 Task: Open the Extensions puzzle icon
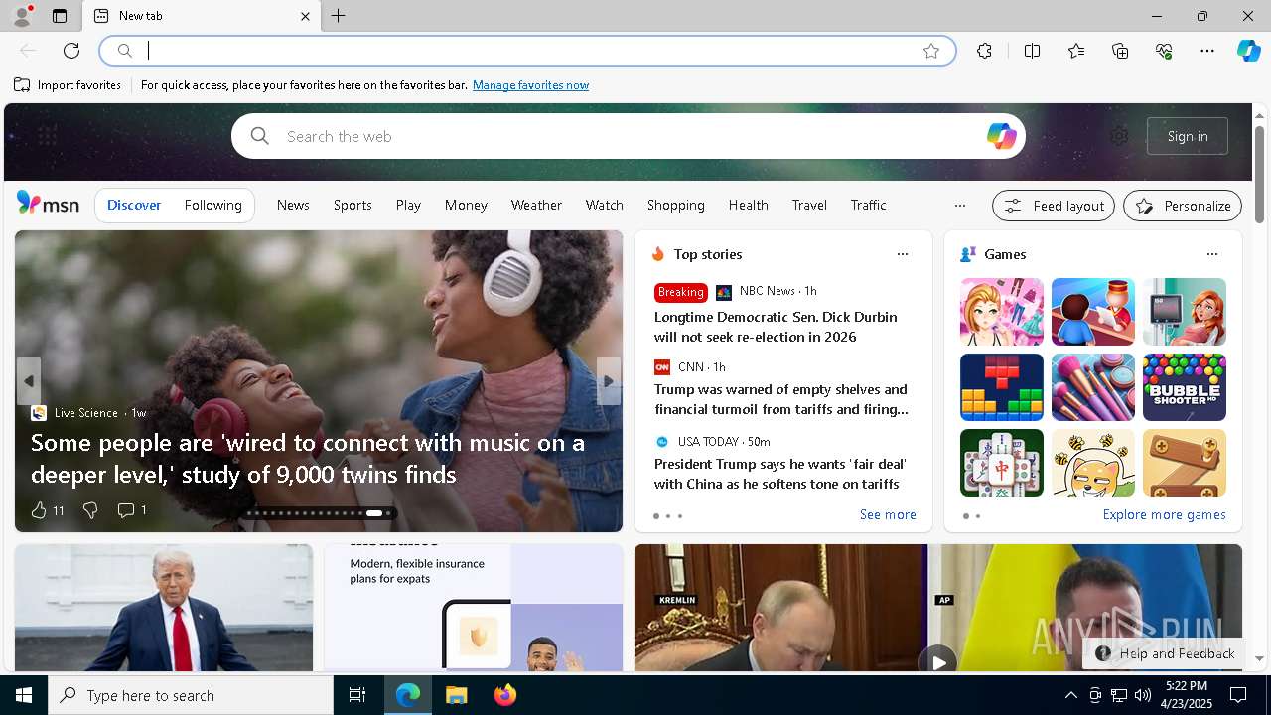point(984,51)
